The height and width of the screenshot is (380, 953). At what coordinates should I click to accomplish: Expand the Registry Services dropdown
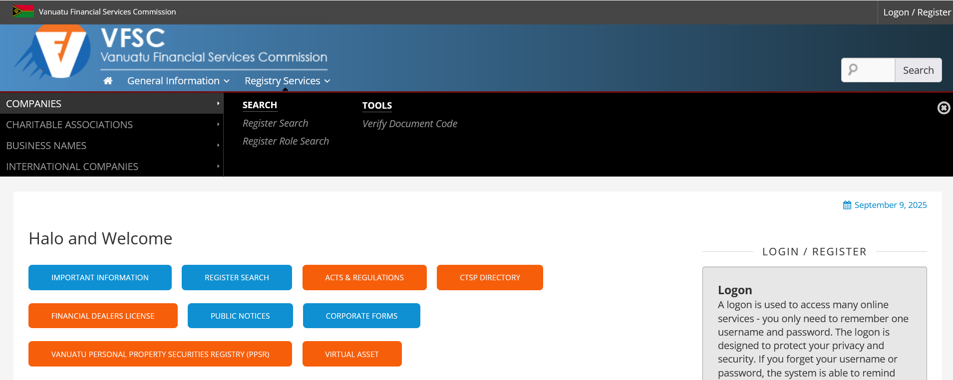288,81
